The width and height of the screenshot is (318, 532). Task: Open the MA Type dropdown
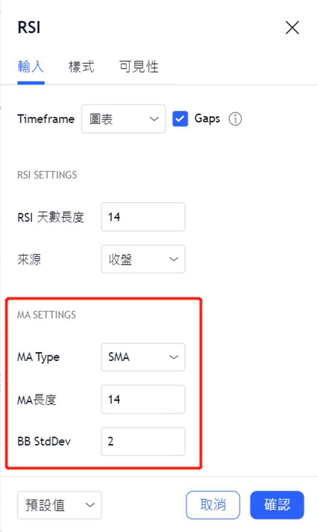tap(143, 357)
